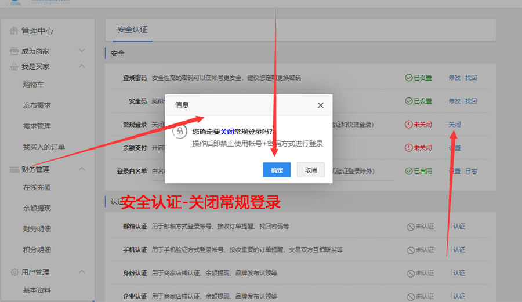Expand the 成为商家 section chevron
This screenshot has width=522, height=302.
(81, 51)
